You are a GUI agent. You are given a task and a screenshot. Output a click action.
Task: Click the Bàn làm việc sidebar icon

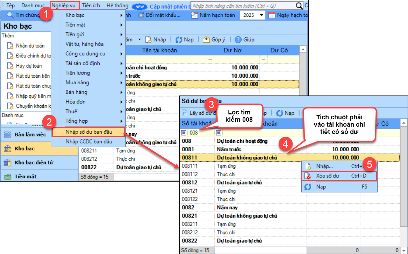point(7,135)
